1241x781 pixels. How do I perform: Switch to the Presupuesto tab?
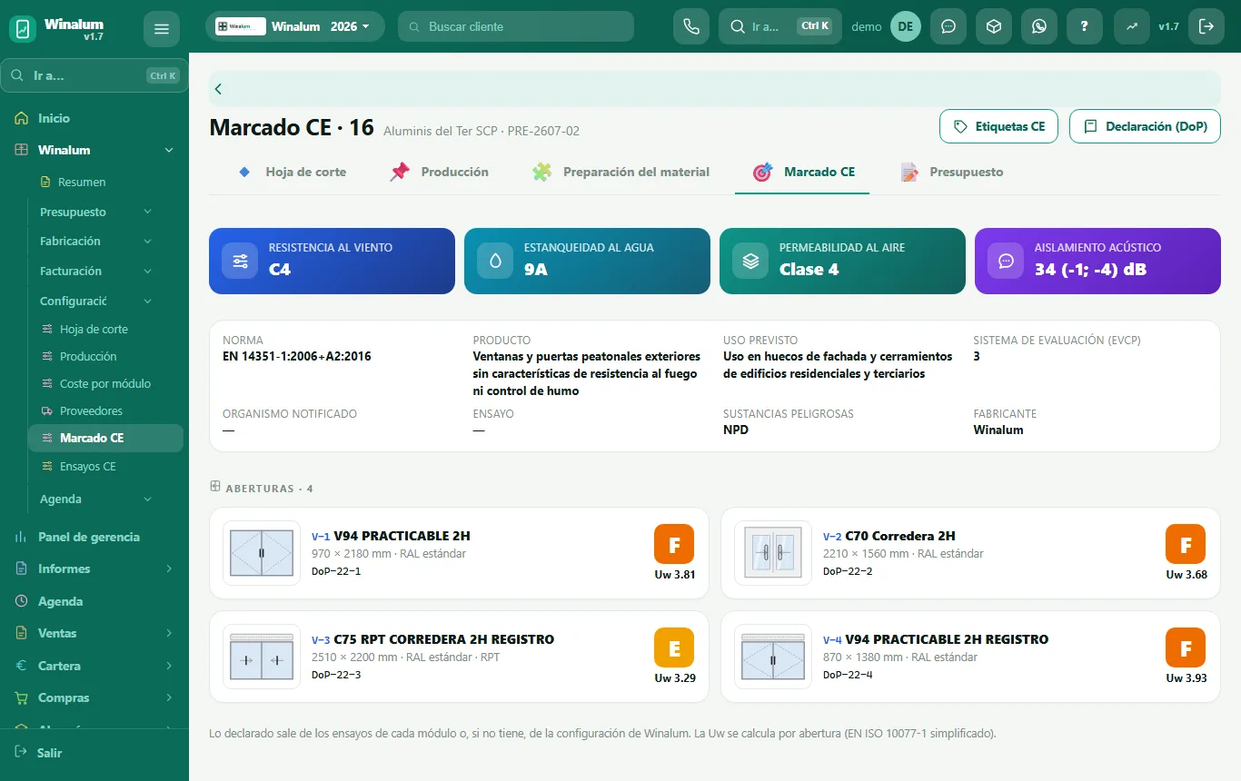click(952, 172)
